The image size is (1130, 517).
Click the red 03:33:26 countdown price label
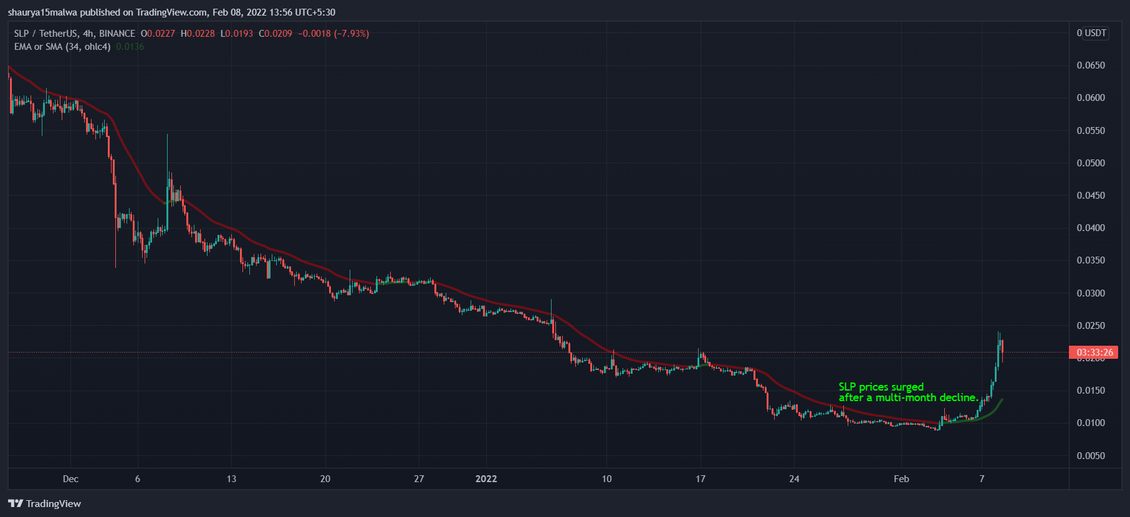pos(1094,353)
